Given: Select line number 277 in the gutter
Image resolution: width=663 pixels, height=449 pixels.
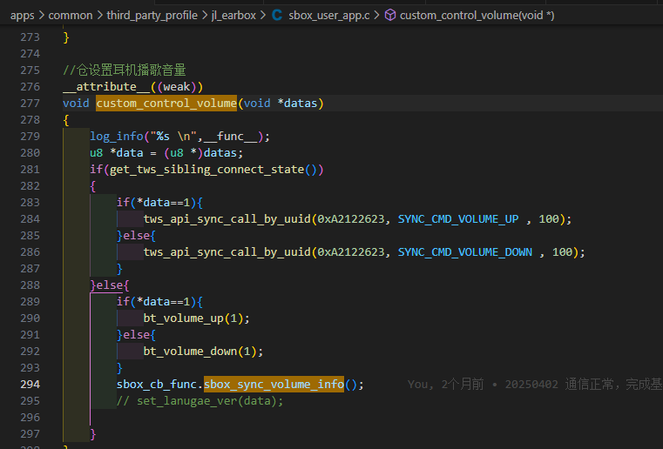Looking at the screenshot, I should pos(30,104).
